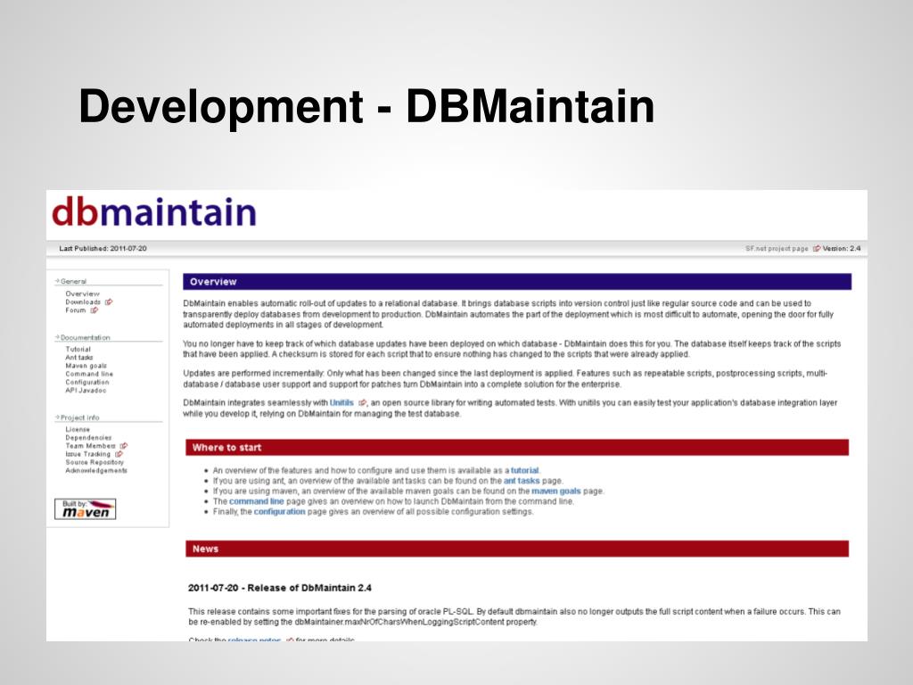
Task: Click the Where to start header bar
Action: click(517, 448)
